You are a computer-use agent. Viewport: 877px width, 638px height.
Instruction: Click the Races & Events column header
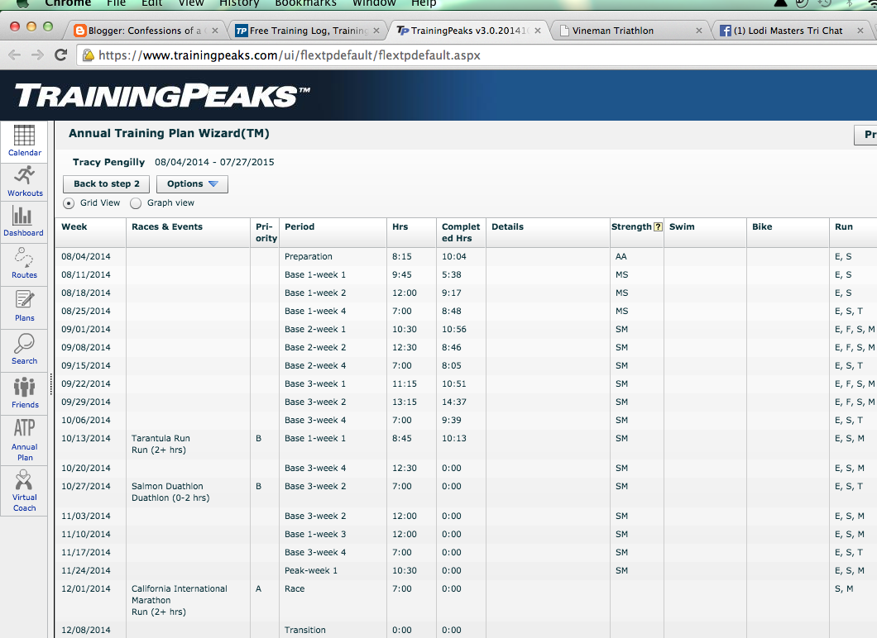[188, 232]
